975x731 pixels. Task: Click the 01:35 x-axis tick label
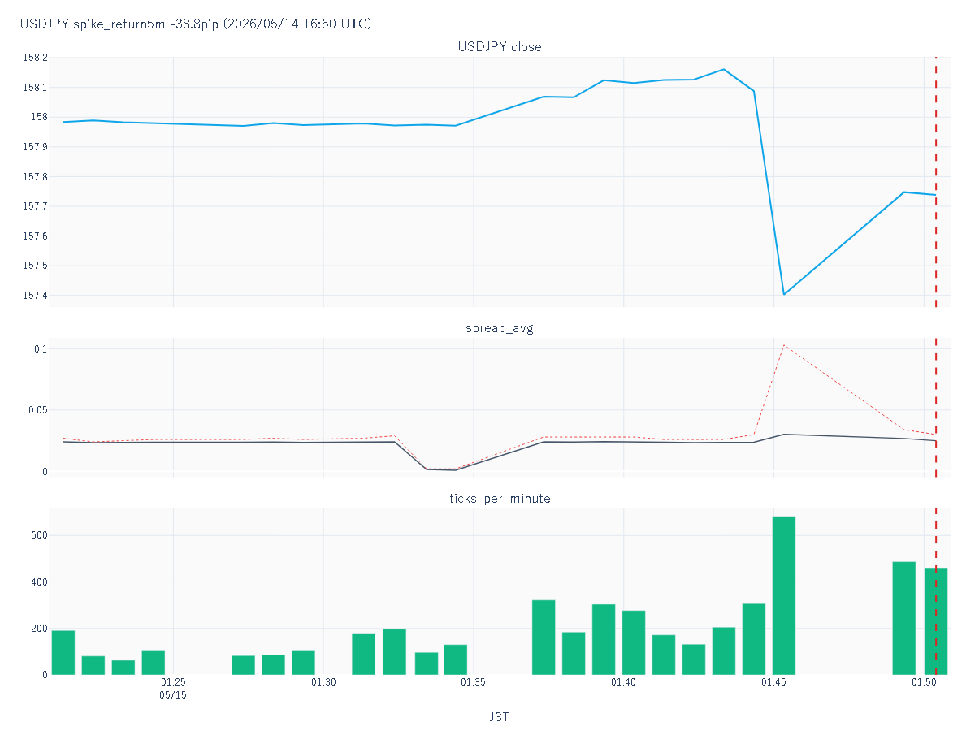pyautogui.click(x=474, y=683)
